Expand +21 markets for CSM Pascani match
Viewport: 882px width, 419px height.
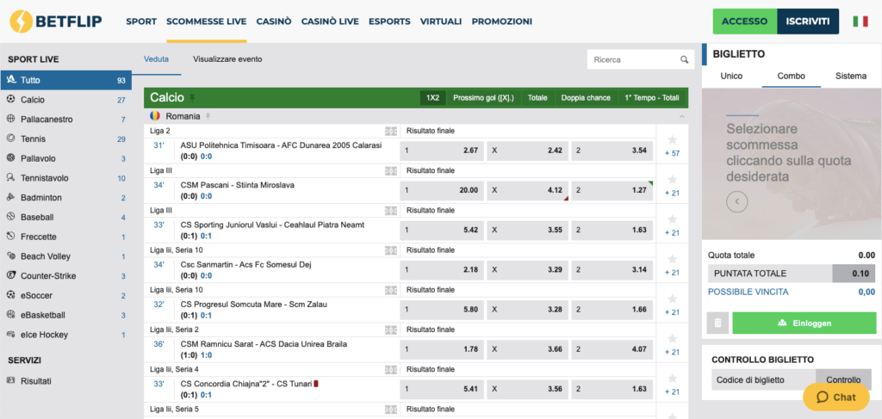coord(672,194)
